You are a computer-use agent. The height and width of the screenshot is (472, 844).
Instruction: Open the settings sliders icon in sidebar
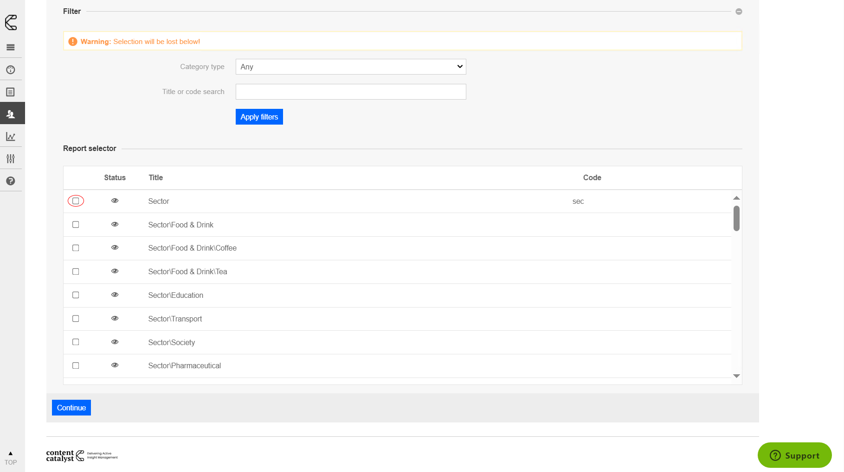click(x=11, y=159)
